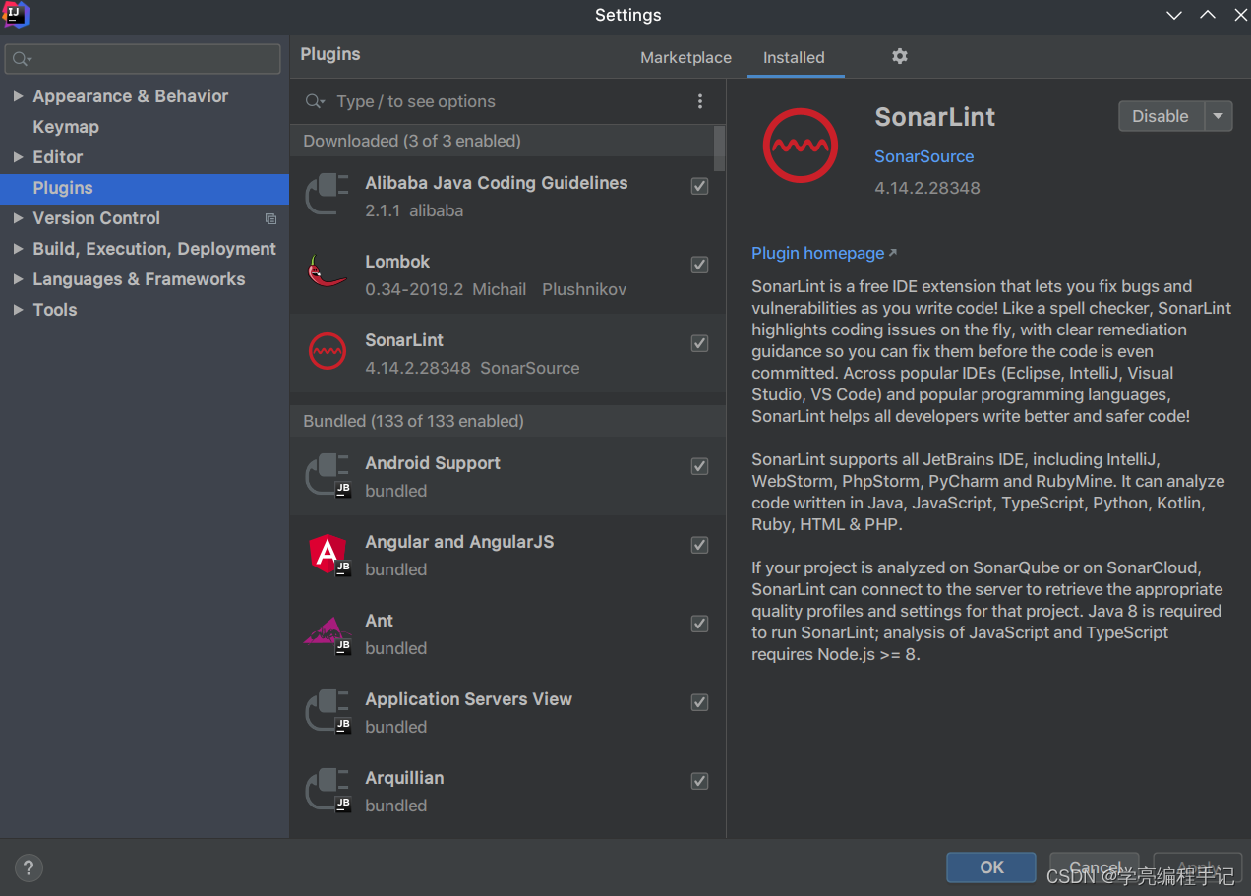The width and height of the screenshot is (1251, 896).
Task: Toggle the Android Support plugin checkbox
Action: pos(699,466)
